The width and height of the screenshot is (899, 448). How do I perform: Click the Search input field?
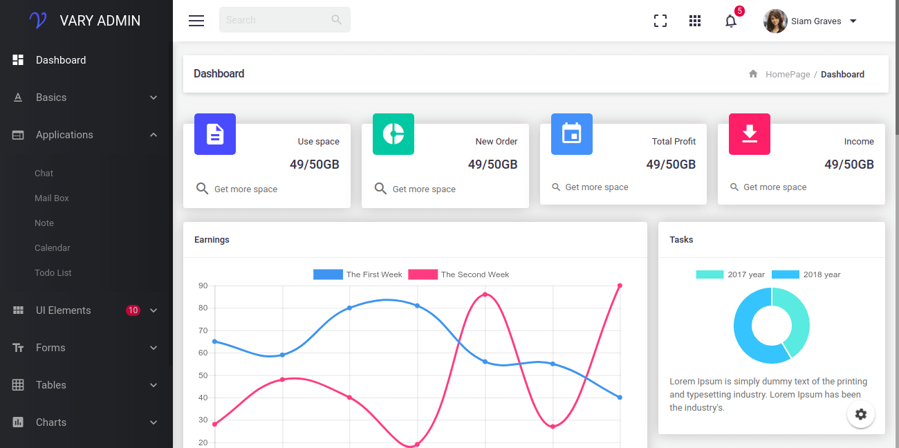pos(285,19)
